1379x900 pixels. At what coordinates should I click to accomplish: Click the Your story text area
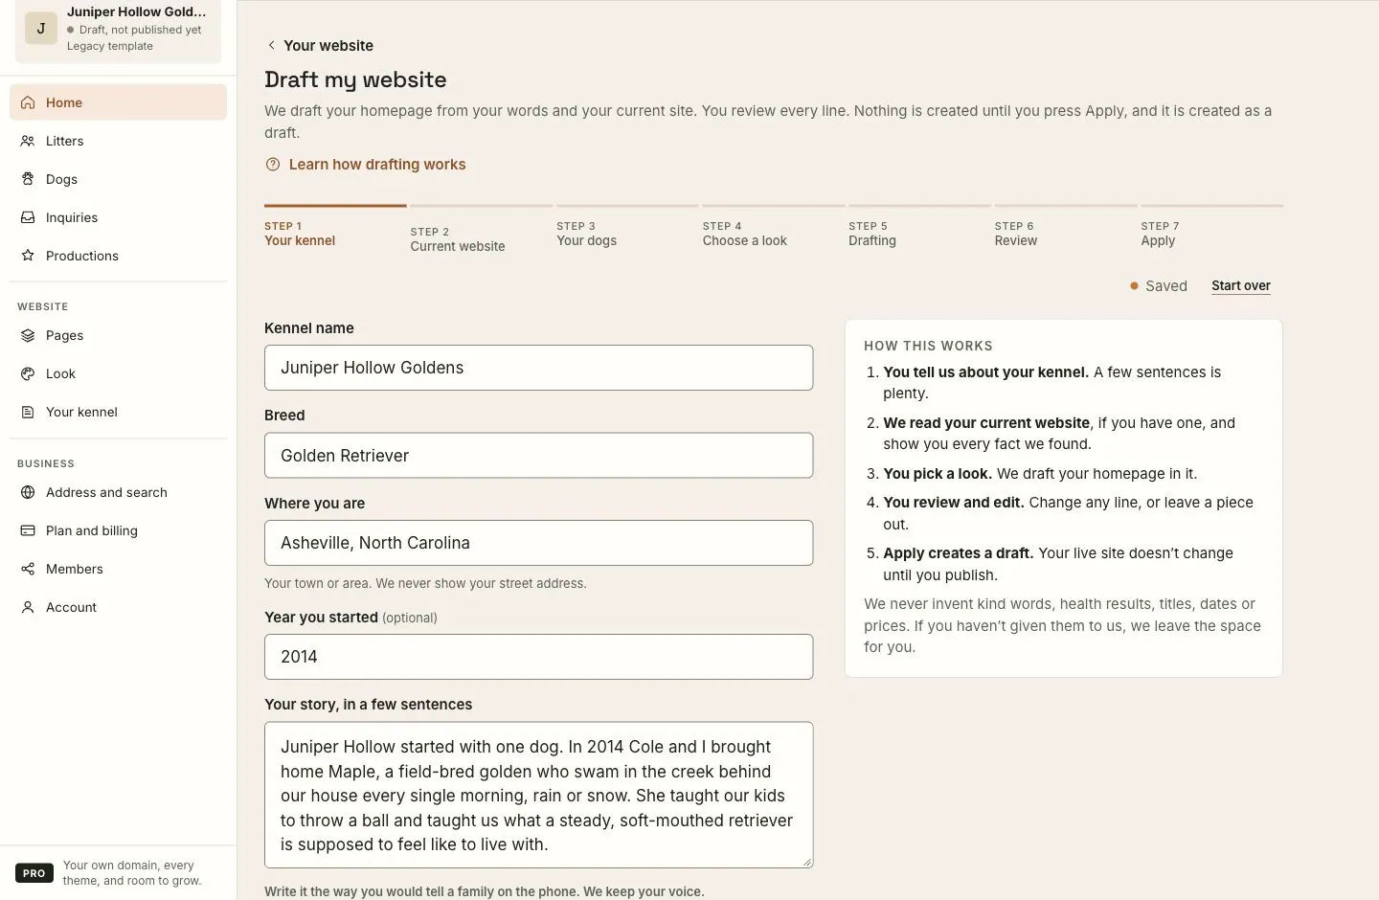pos(538,795)
